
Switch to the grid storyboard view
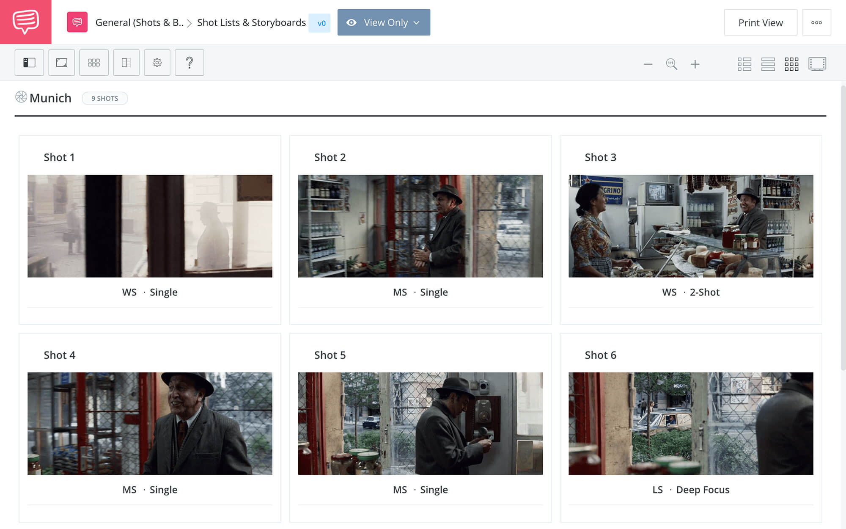791,64
